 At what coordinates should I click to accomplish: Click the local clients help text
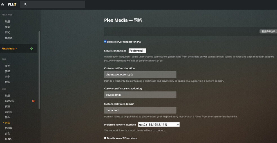135,130
